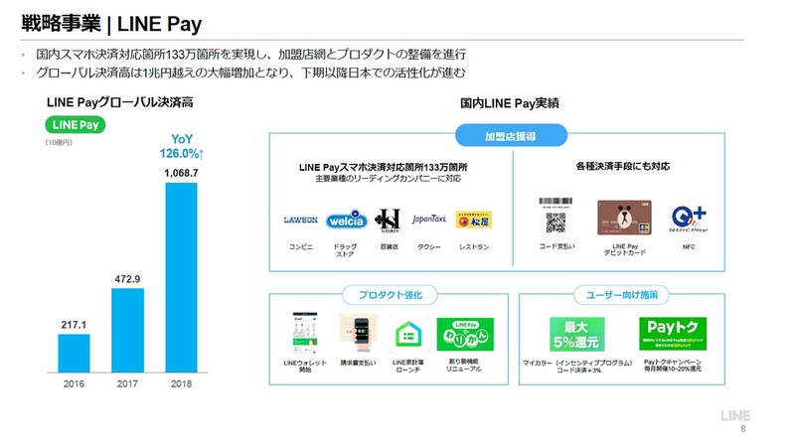The height and width of the screenshot is (447, 795).
Task: Click the YoY 126.0% growth text
Action: click(182, 146)
